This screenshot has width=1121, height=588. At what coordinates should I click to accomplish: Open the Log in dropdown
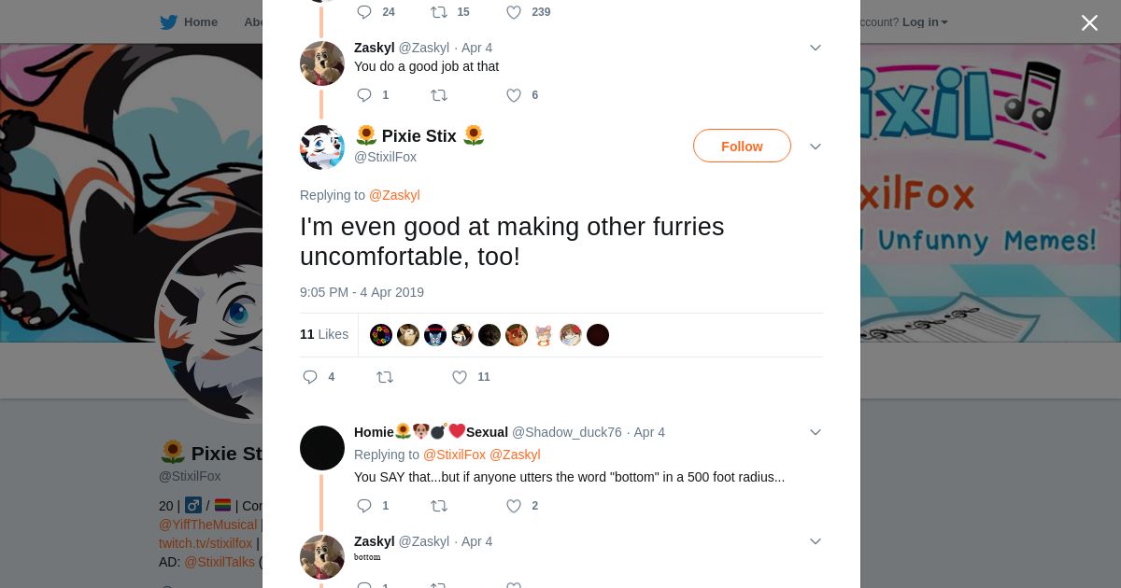pyautogui.click(x=925, y=22)
